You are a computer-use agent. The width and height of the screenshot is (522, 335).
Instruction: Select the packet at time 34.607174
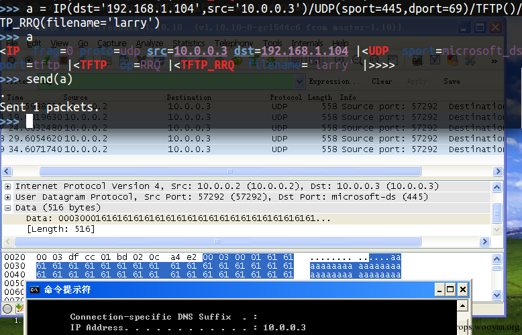pyautogui.click(x=252, y=149)
